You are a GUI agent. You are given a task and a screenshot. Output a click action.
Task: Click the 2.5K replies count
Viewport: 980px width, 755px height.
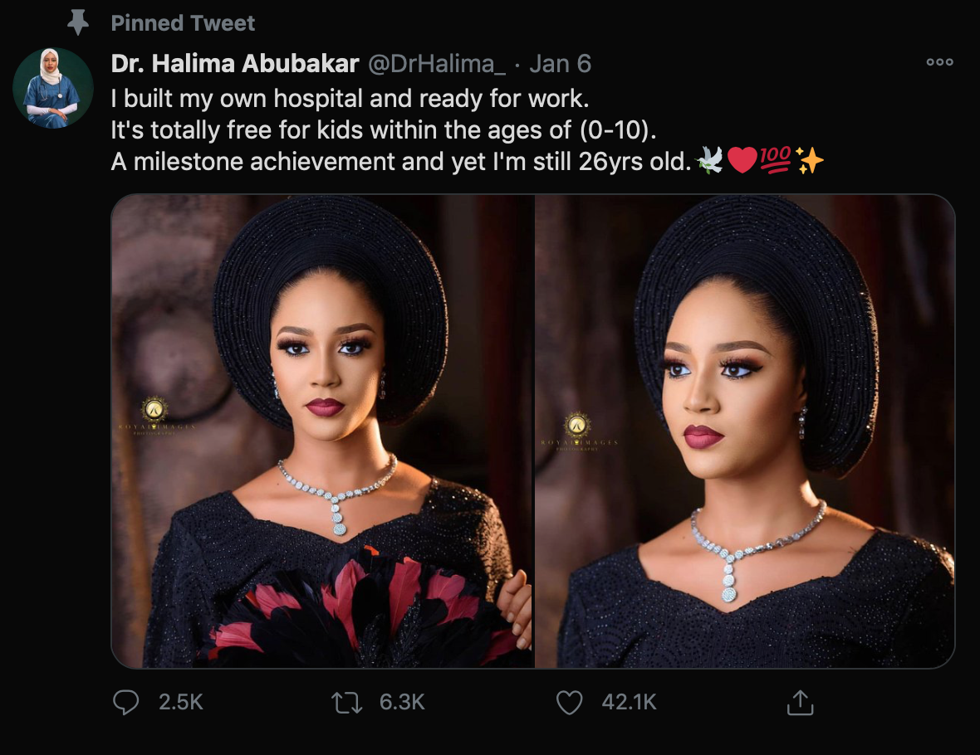[x=180, y=703]
